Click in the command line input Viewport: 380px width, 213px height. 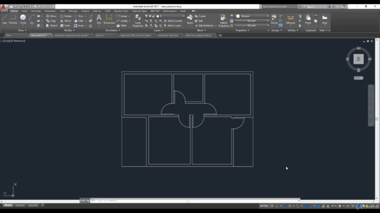(x=195, y=201)
